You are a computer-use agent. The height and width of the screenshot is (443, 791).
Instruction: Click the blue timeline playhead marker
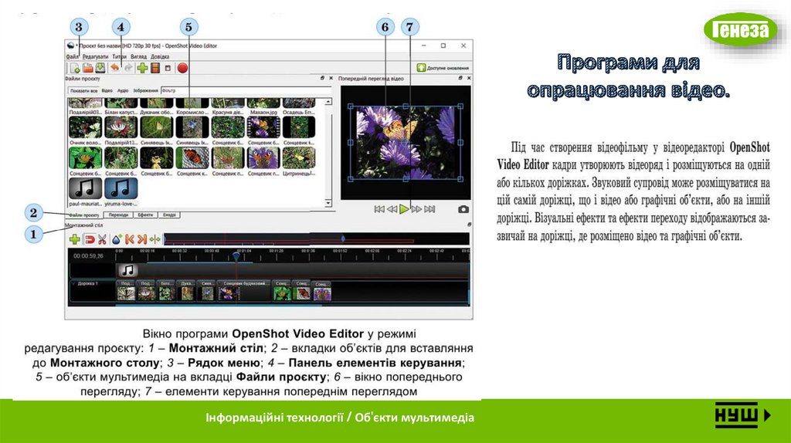pos(236,256)
